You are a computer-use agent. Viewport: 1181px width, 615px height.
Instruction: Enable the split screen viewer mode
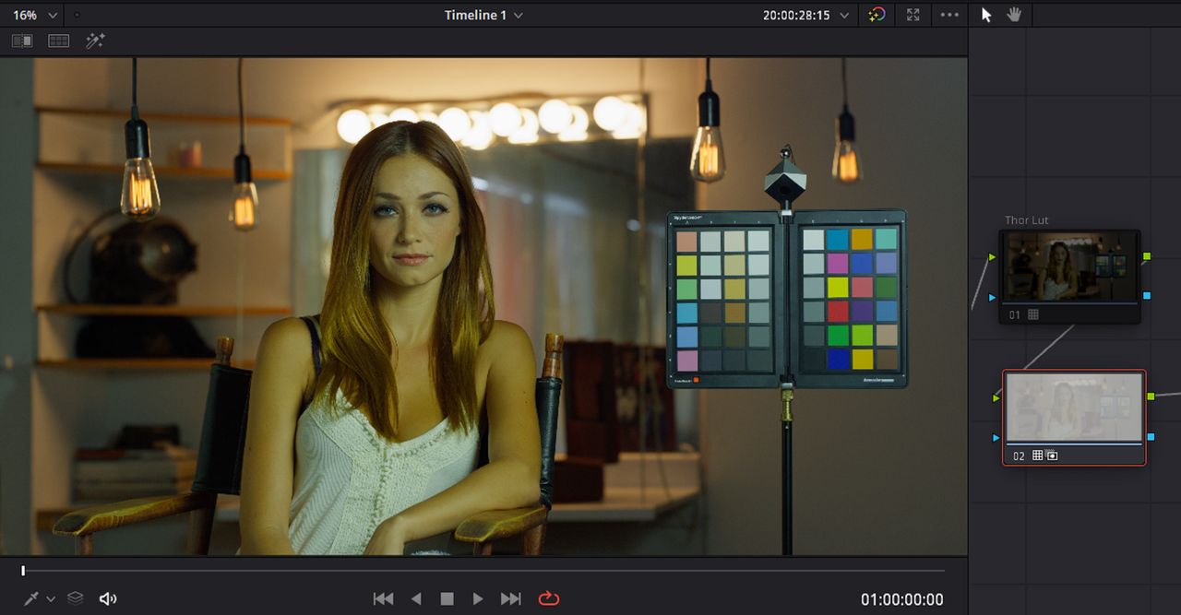59,41
